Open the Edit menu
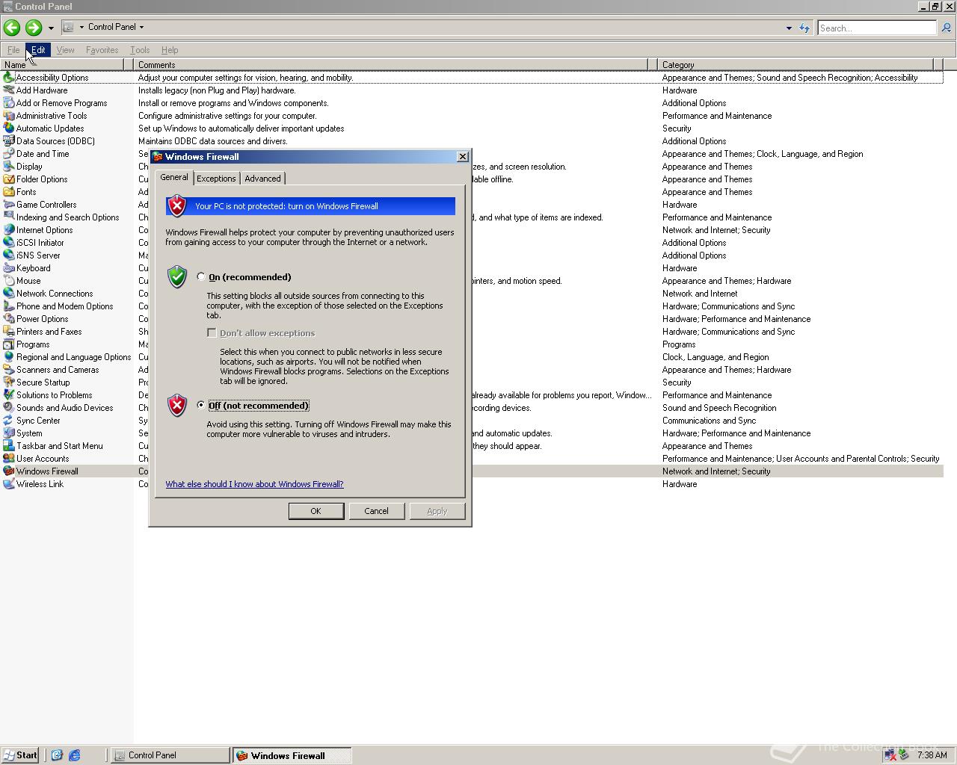Image resolution: width=957 pixels, height=765 pixels. point(38,50)
